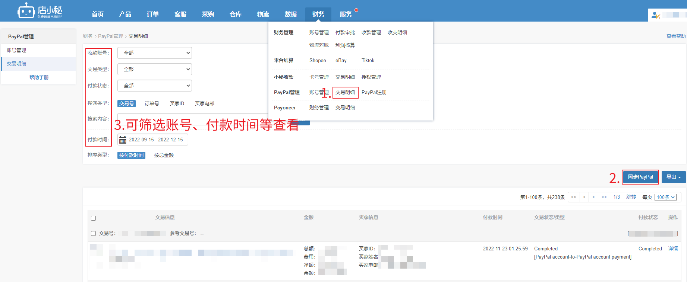Screen dimensions: 687x282
Task: Open 帮助手册 in sidebar
Action: (x=39, y=77)
